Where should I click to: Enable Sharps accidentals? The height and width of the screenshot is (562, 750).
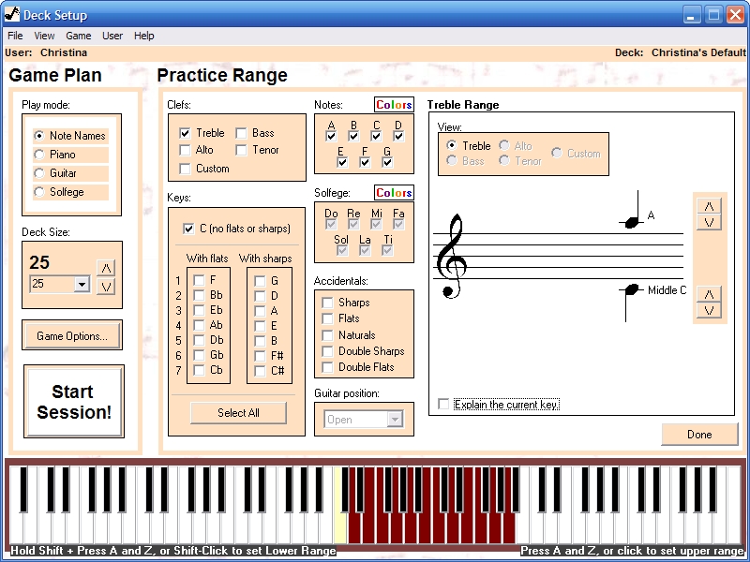tap(327, 303)
